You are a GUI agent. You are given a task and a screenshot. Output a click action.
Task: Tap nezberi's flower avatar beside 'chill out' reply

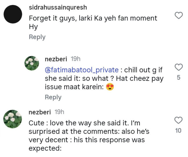click(32, 64)
